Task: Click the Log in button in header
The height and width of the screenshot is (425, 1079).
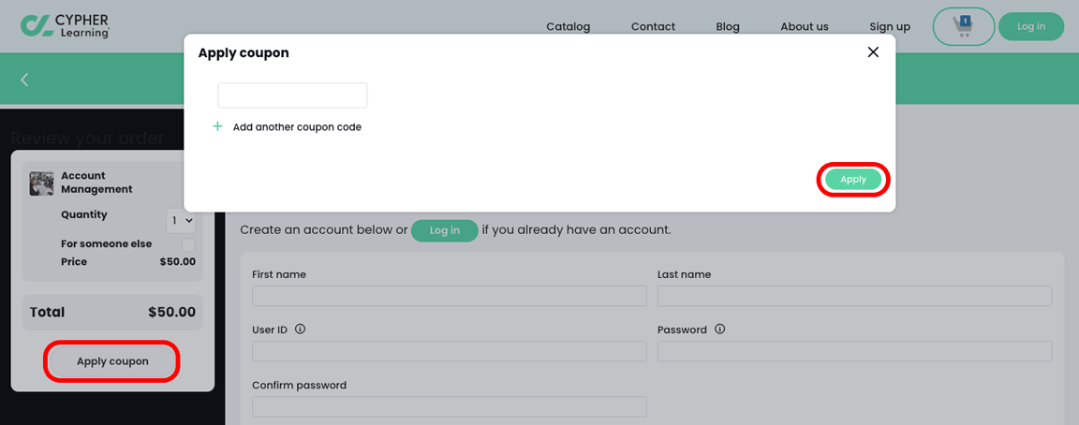Action: click(1031, 27)
